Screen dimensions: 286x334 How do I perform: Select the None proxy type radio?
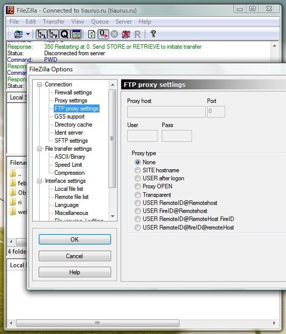138,162
